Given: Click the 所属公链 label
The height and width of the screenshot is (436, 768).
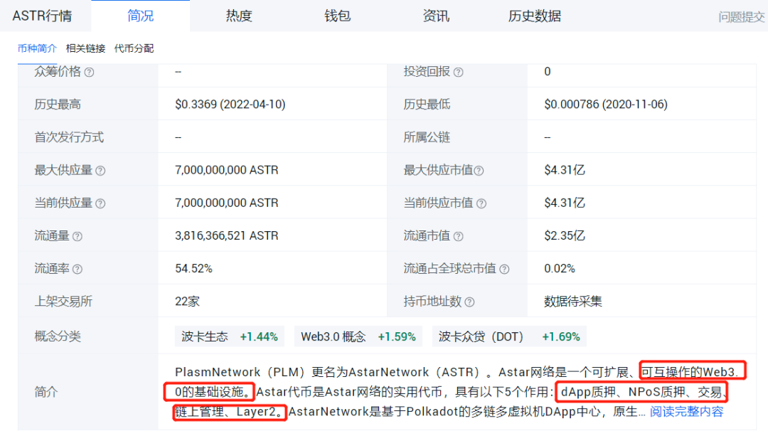Looking at the screenshot, I should pyautogui.click(x=427, y=137).
